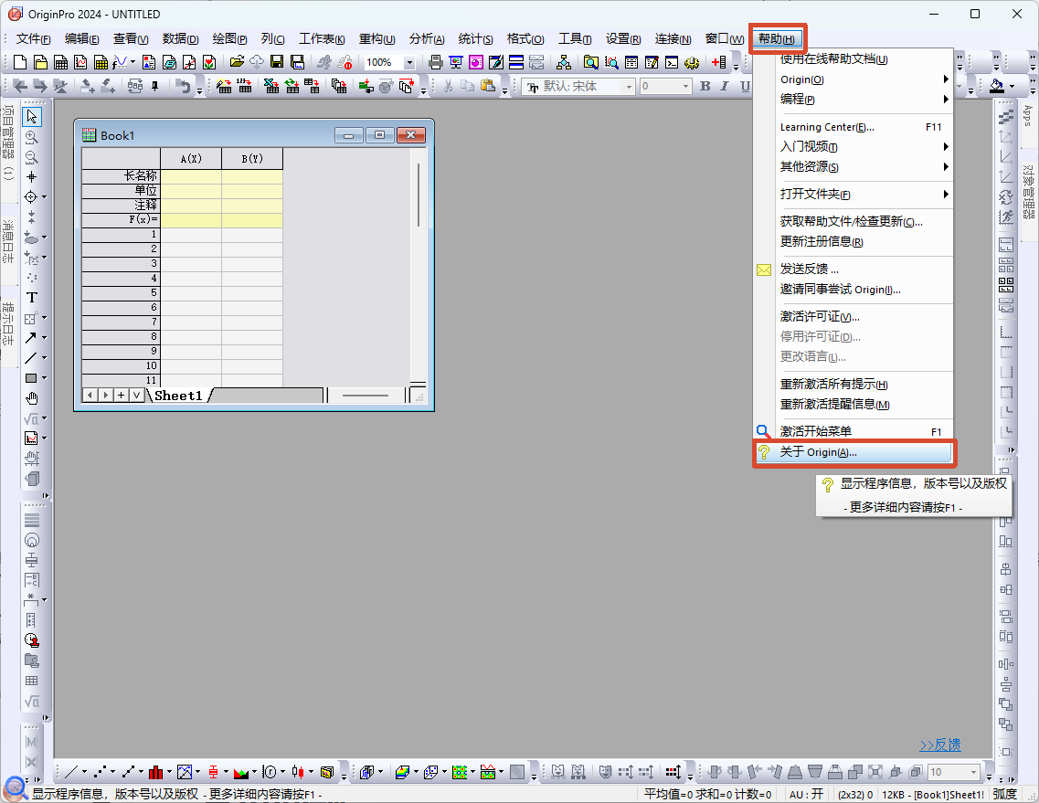
Task: Select the Line drawing tool
Action: [x=30, y=358]
